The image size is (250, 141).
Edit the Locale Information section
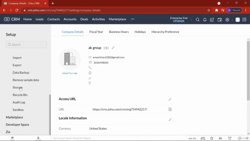tap(170, 119)
